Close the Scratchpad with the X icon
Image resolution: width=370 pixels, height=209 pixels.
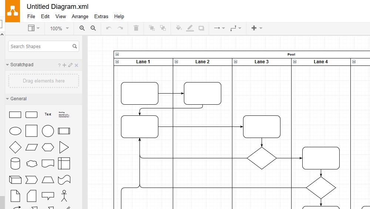coord(77,65)
